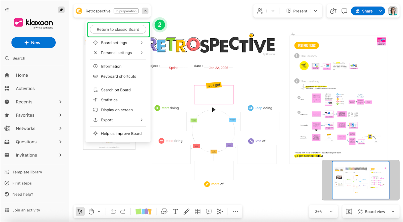Select the arrow pointer tool

[80, 211]
